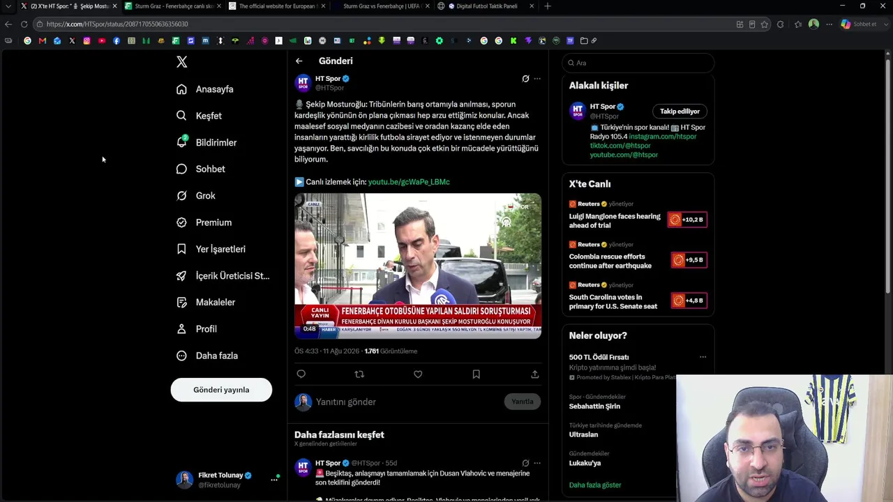Open options for 500 TL Ödül Fırsatı

tap(703, 357)
